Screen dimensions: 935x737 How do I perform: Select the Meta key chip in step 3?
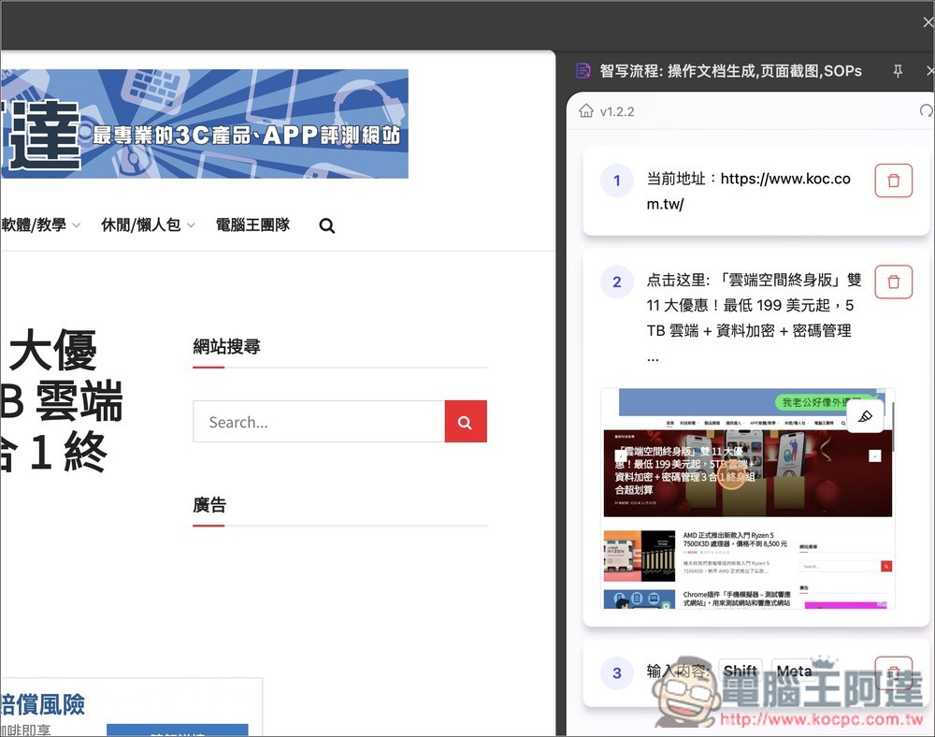[x=793, y=671]
